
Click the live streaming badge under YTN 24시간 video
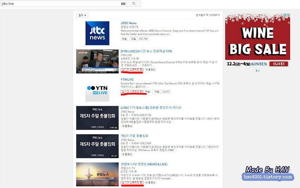pyautogui.click(x=132, y=70)
